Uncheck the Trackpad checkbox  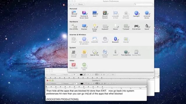[128, 27]
